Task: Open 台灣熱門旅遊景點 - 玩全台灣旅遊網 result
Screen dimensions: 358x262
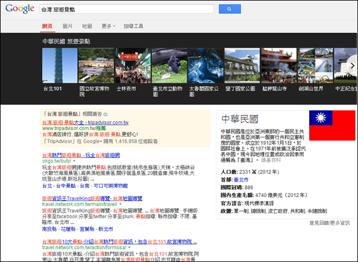Action: click(x=81, y=155)
